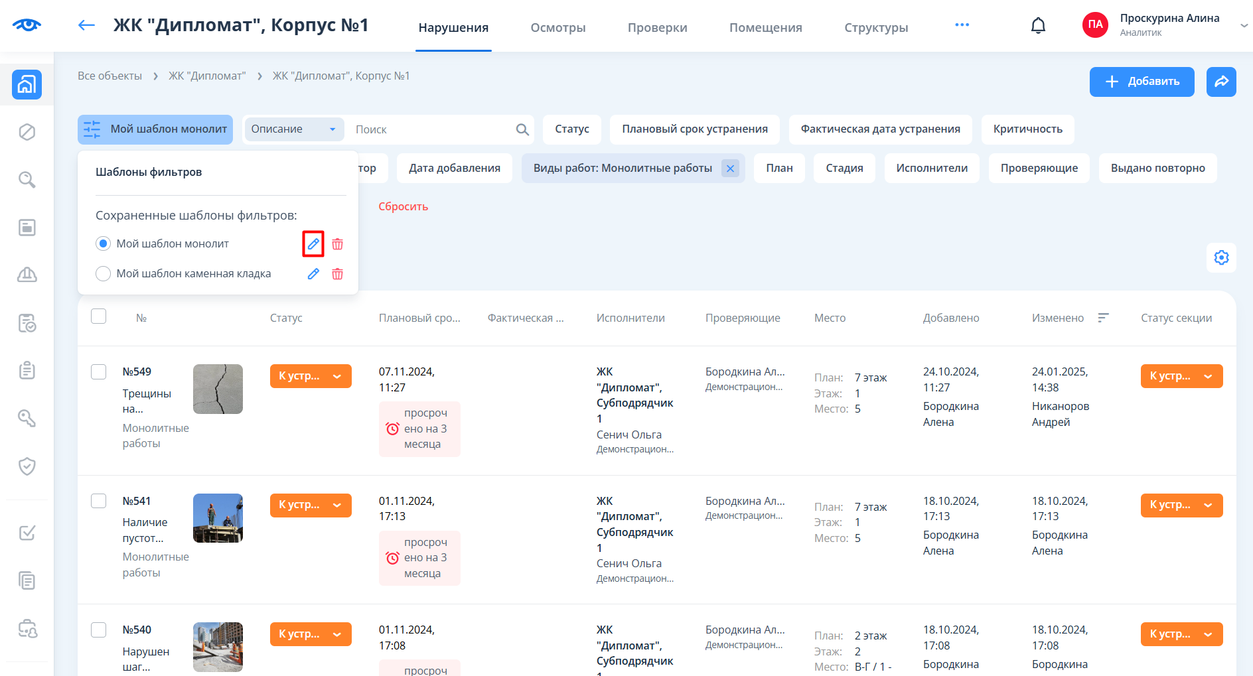Edit the "Мой шаблон монолит" template

pyautogui.click(x=313, y=244)
